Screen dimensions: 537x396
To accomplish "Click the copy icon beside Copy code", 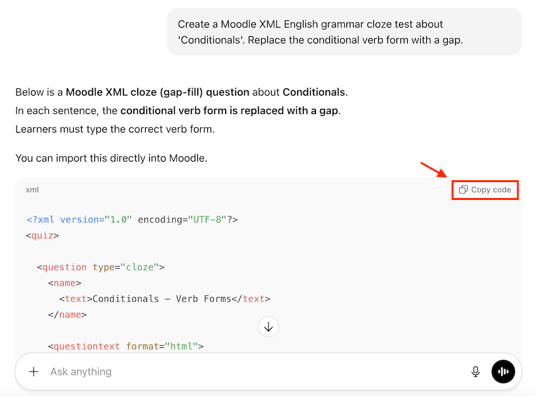I will tap(463, 190).
